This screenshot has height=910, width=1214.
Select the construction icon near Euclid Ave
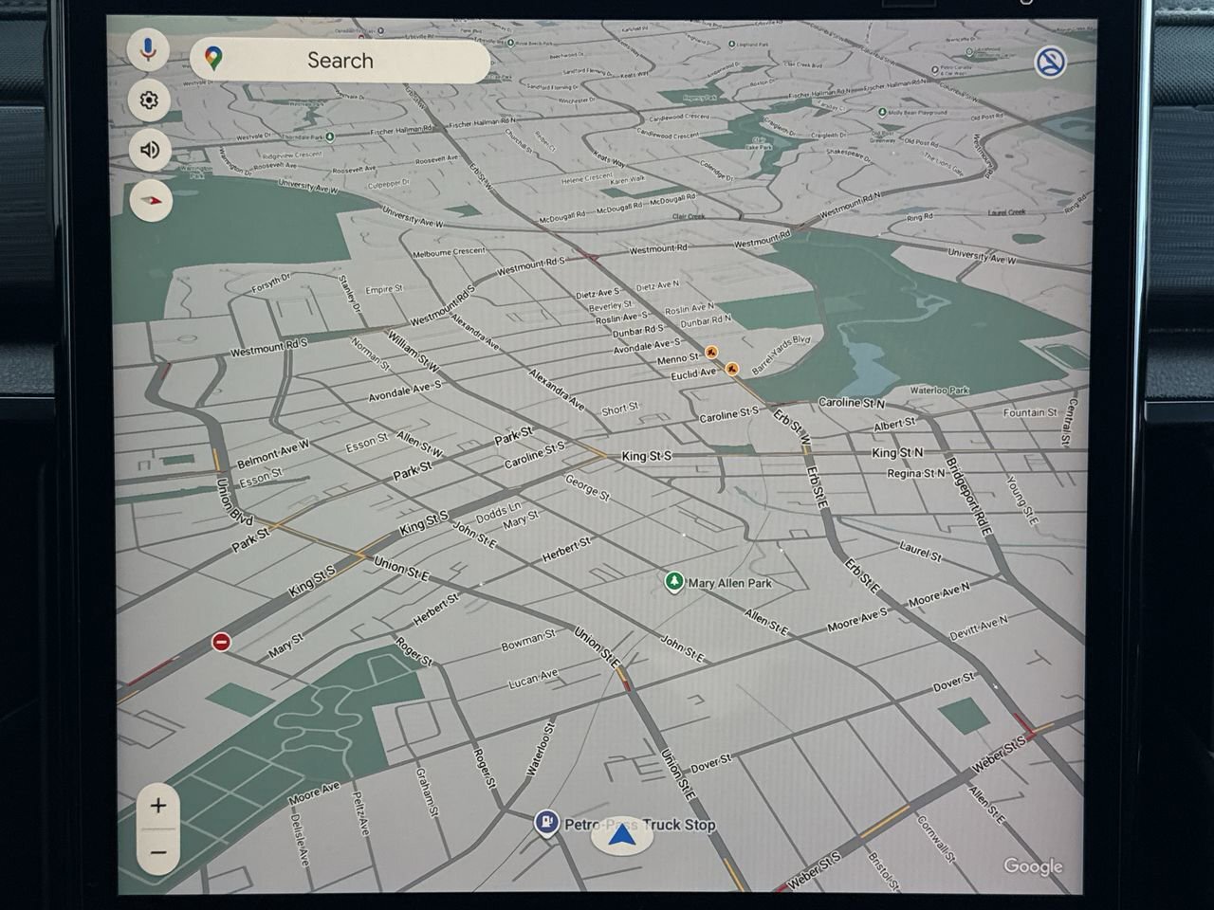(x=732, y=370)
